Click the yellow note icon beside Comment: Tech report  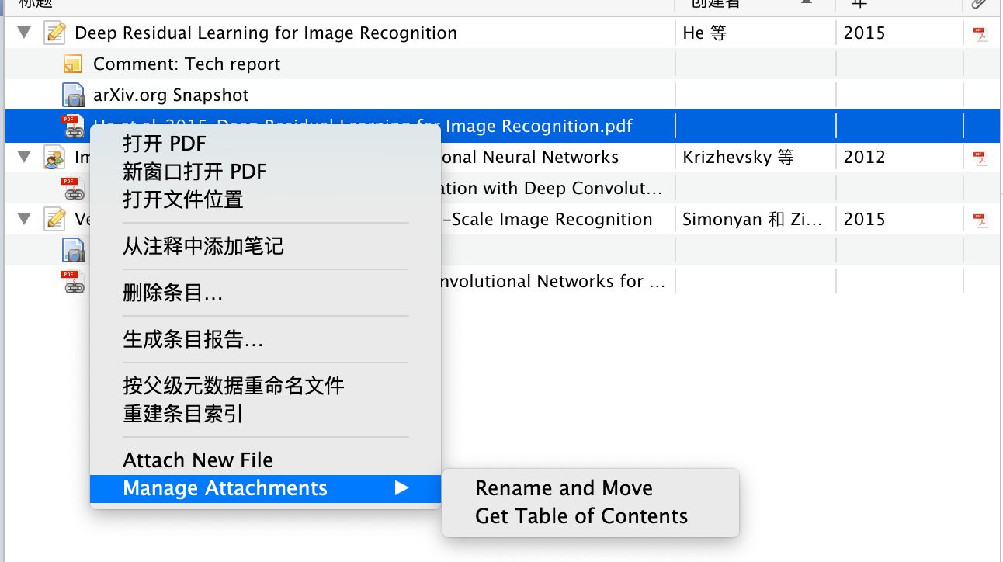tap(73, 64)
